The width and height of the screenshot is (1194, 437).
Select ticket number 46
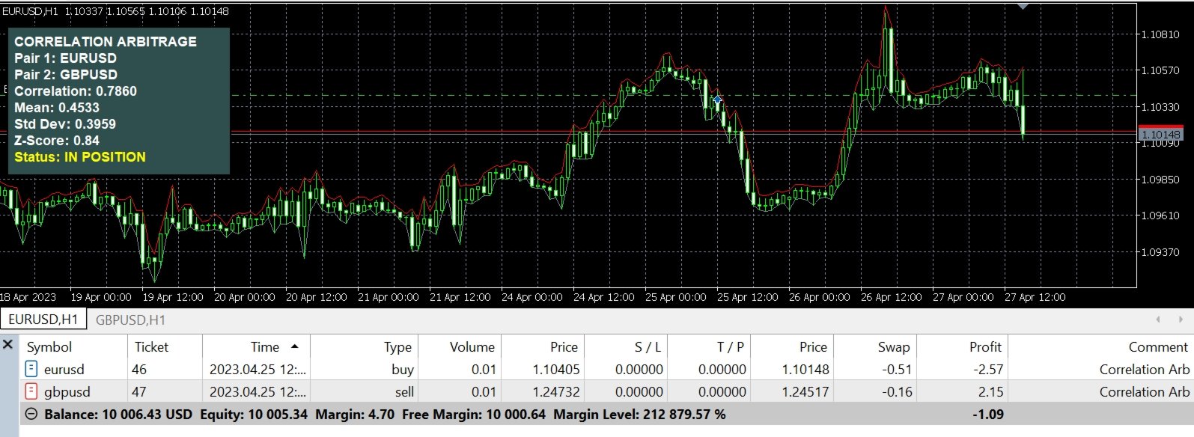coord(139,369)
